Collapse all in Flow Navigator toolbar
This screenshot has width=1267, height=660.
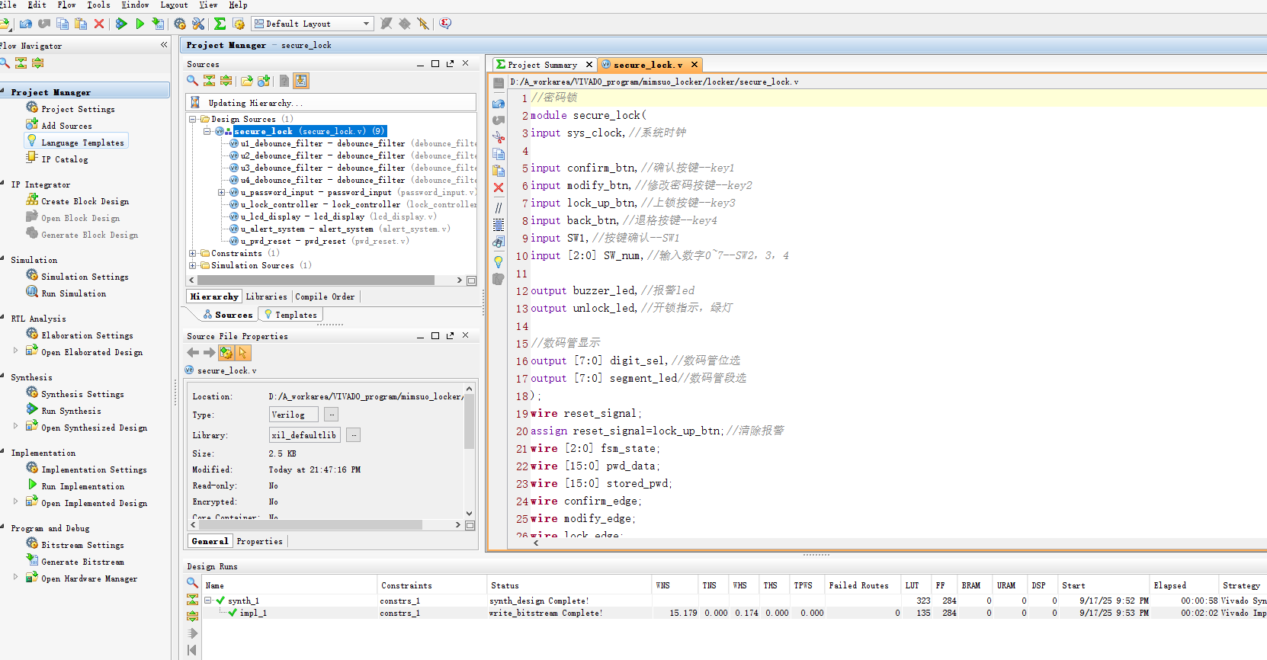tap(21, 63)
